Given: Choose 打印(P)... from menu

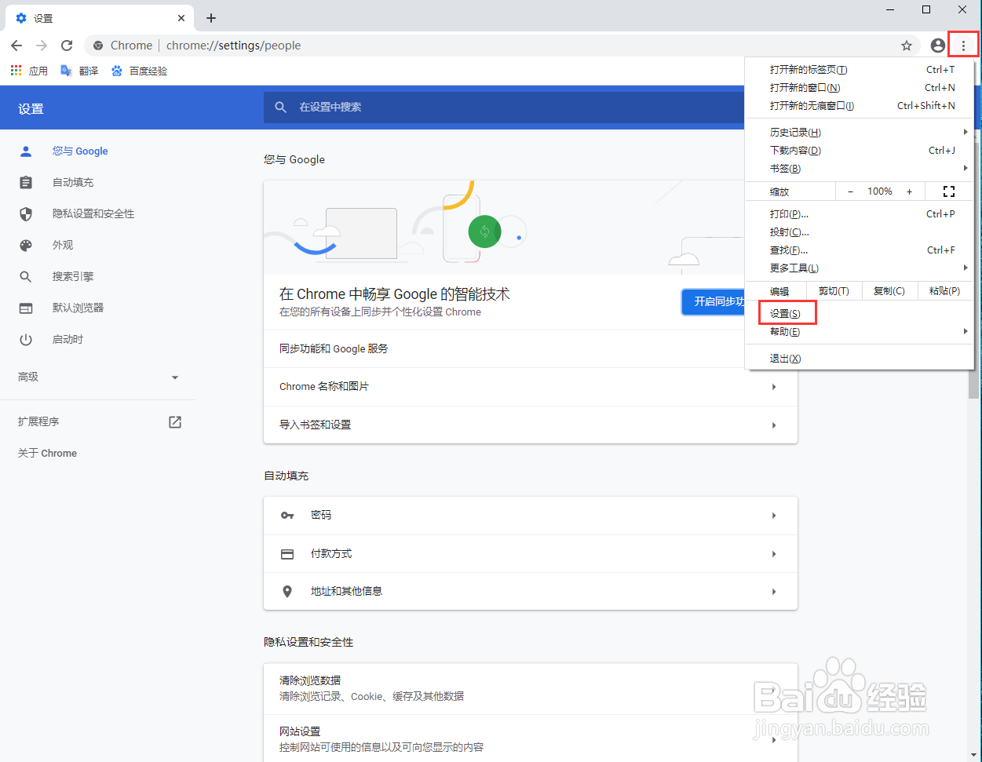Looking at the screenshot, I should pos(860,214).
